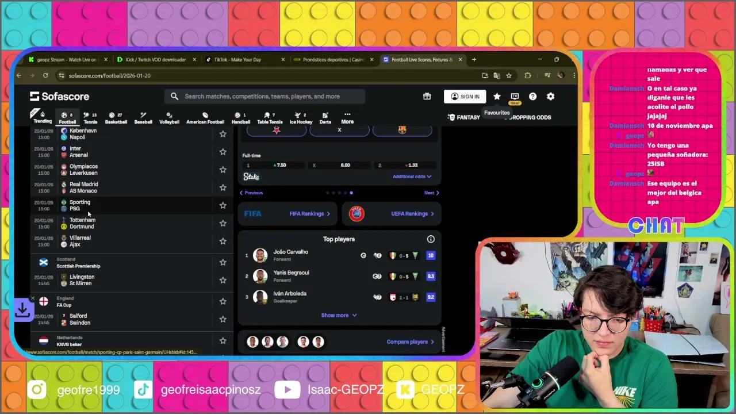Click the active last carousel dot

351,193
